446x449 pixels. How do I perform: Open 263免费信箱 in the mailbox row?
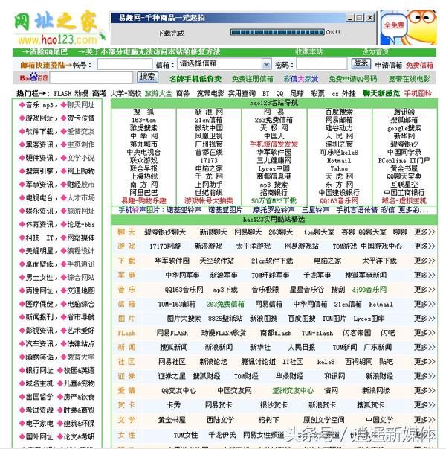225,304
